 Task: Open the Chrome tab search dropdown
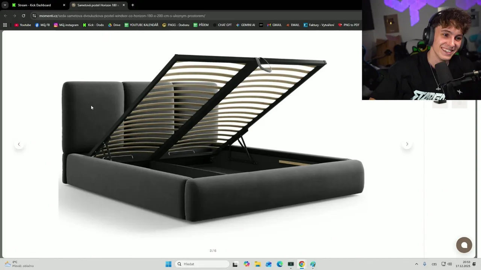[x=5, y=5]
